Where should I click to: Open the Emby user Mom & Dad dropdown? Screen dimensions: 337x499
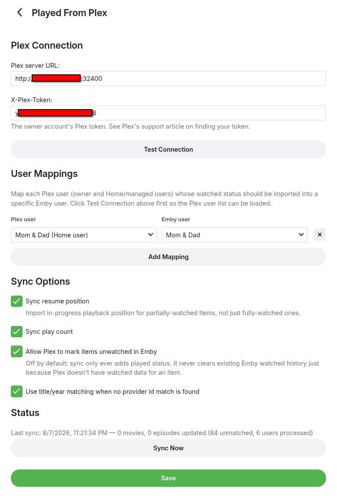click(x=234, y=235)
